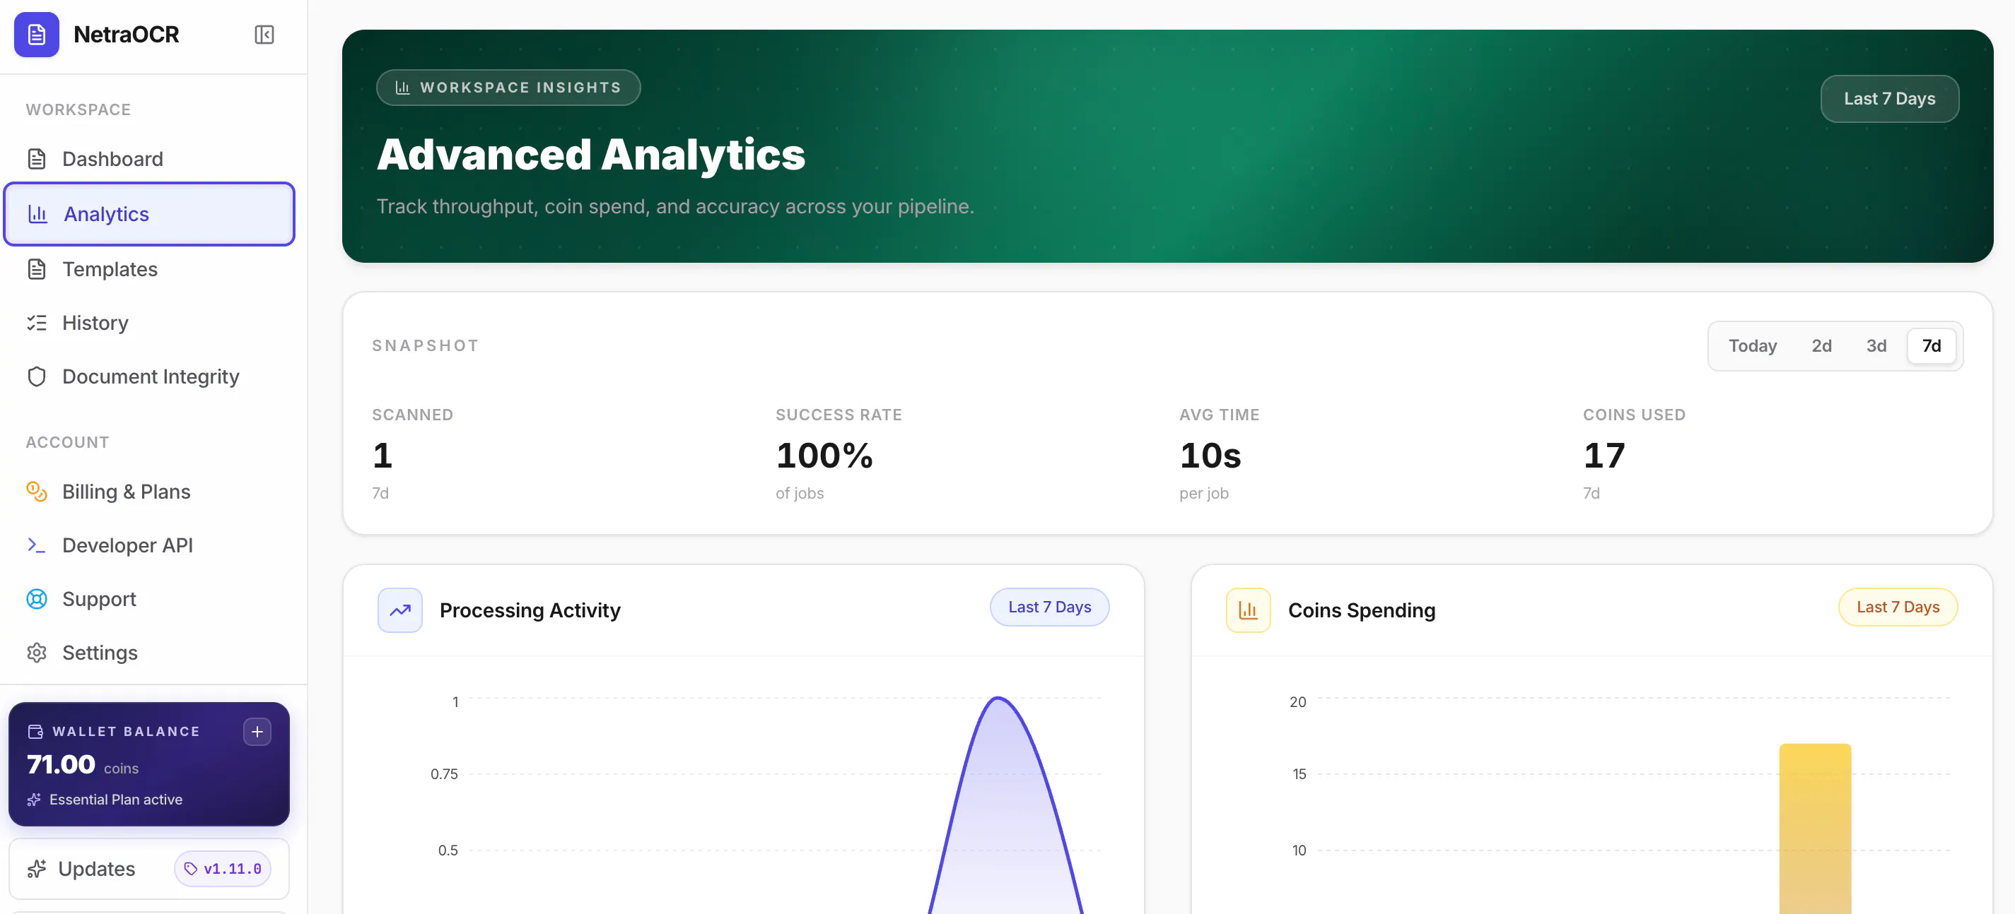2015x914 pixels.
Task: Switch snapshot range to 2d
Action: coord(1822,345)
